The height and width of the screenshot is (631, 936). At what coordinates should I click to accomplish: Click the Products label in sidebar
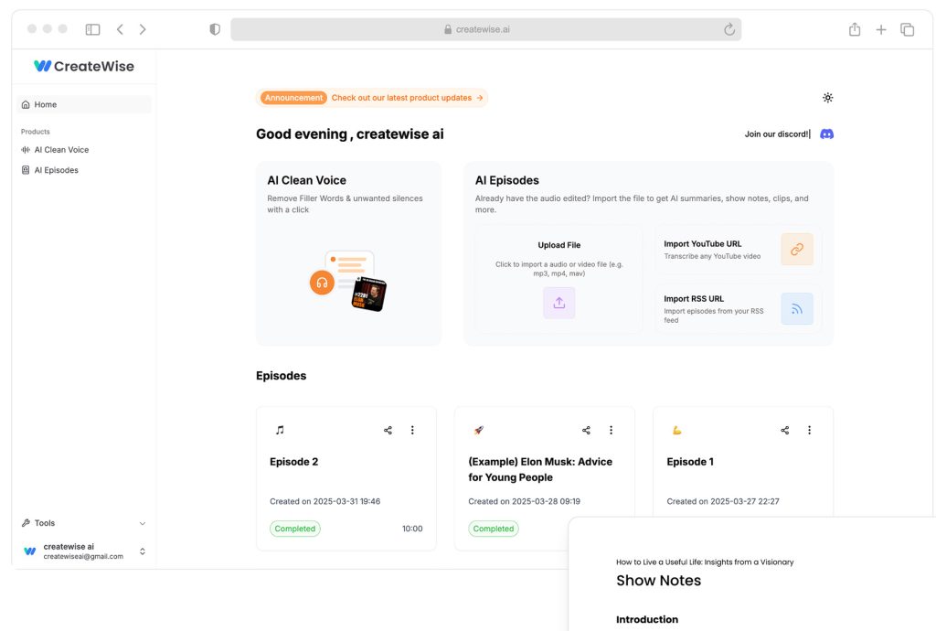[36, 132]
